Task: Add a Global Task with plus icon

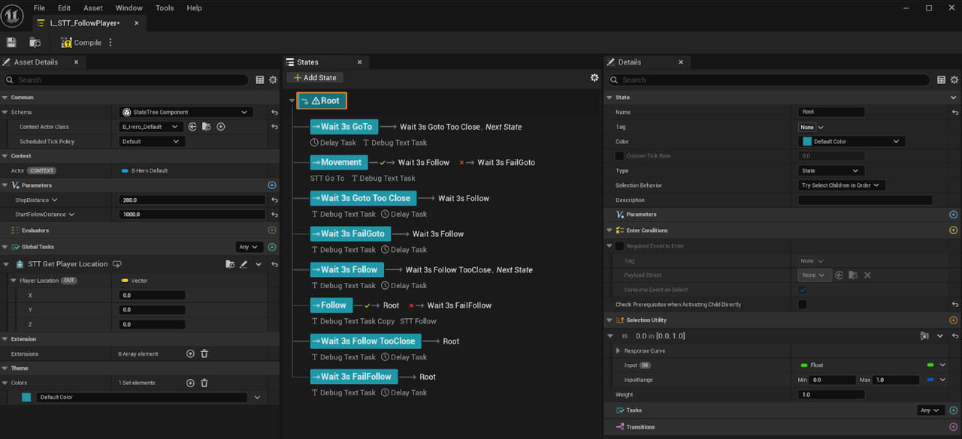Action: (x=272, y=247)
